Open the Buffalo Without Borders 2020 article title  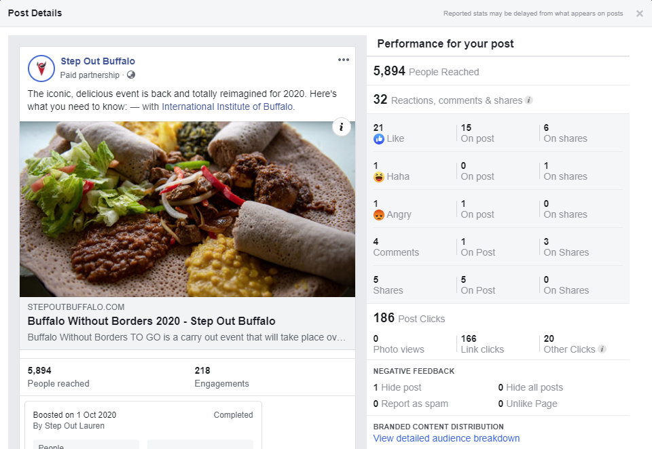coord(151,321)
